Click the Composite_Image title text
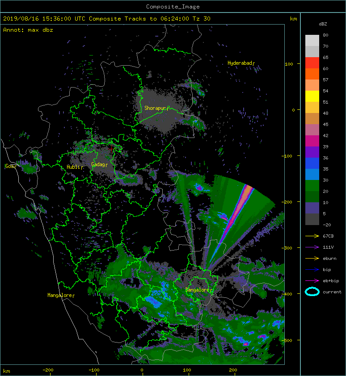Viewport: 346px width, 376px height. click(173, 7)
